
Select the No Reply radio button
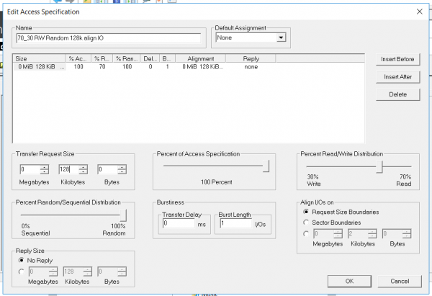[x=22, y=261]
